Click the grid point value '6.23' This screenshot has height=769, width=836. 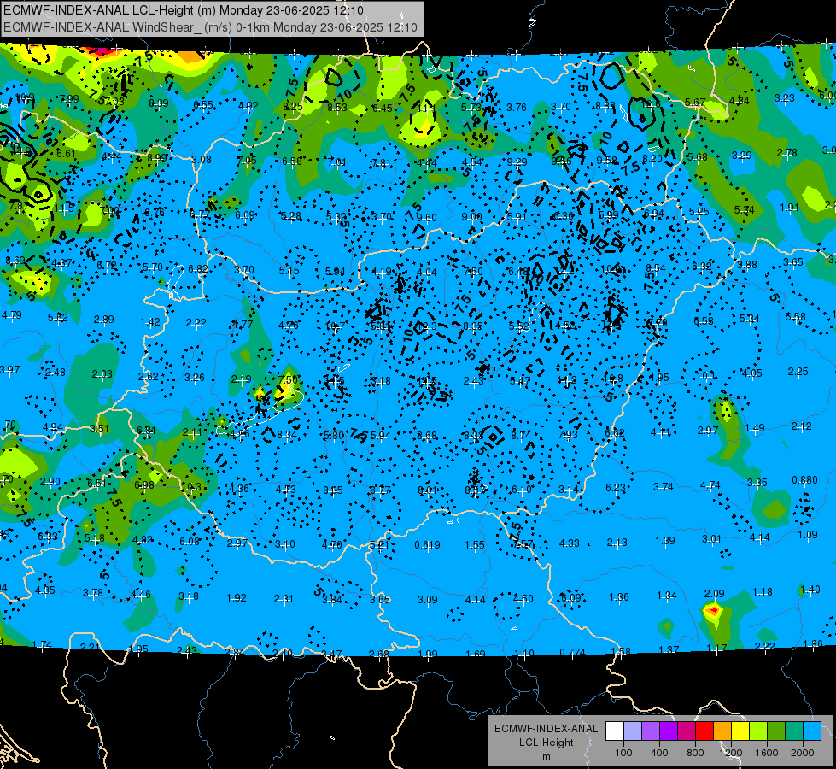pyautogui.click(x=616, y=487)
